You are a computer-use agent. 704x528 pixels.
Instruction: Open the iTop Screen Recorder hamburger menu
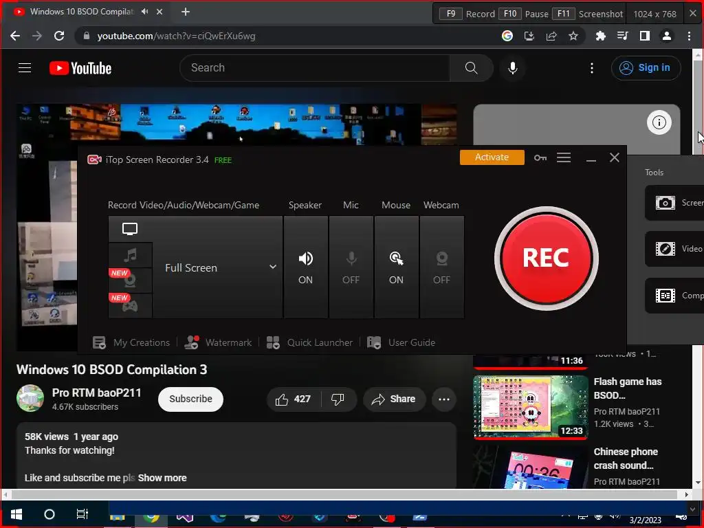pos(564,157)
